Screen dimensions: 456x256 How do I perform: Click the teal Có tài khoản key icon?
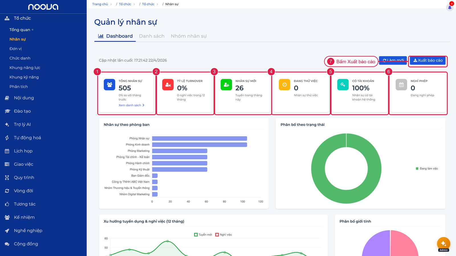pos(343,84)
